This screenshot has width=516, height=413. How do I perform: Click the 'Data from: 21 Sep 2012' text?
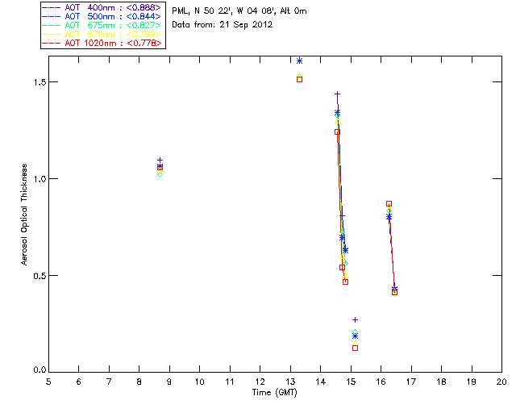coord(223,25)
